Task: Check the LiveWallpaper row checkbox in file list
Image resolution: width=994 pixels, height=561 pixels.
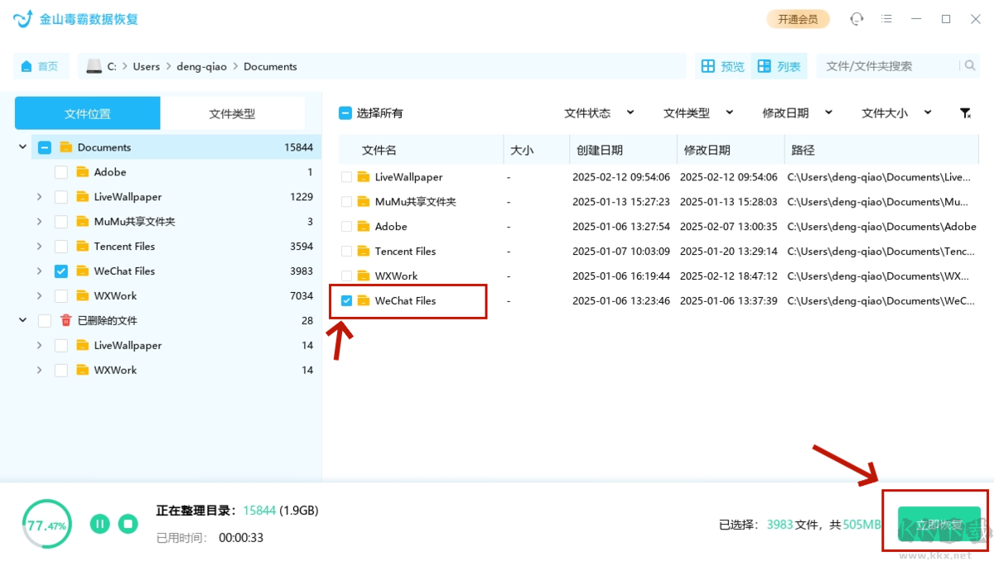Action: click(x=347, y=177)
